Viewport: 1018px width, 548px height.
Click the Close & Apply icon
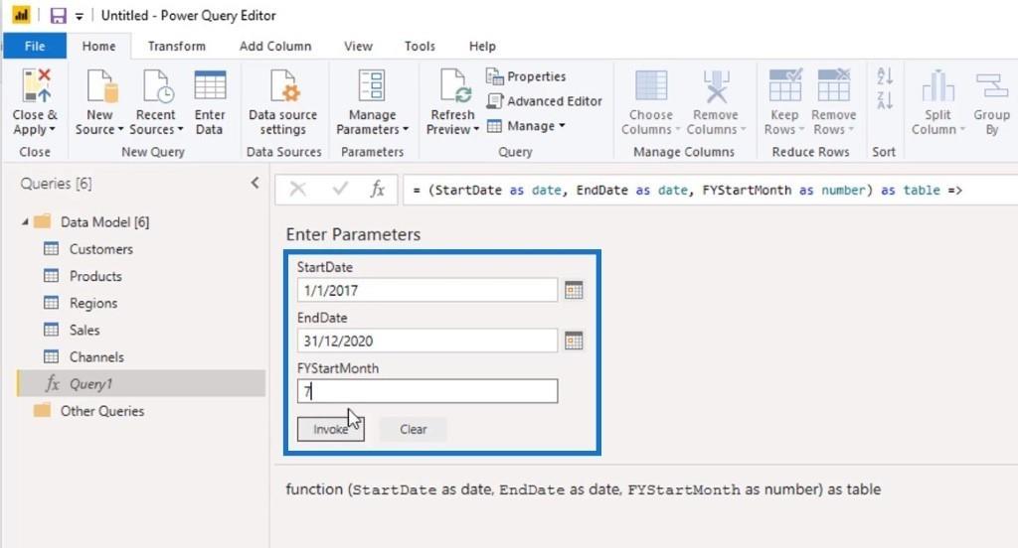(x=36, y=85)
